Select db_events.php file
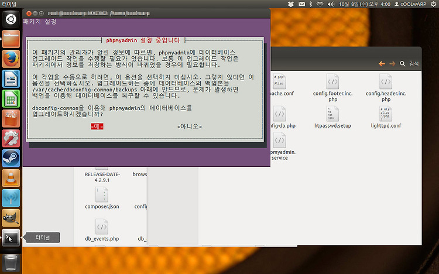This screenshot has width=439, height=274. coord(102,231)
